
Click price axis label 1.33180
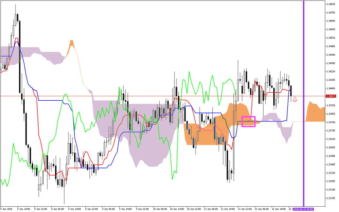(x=331, y=190)
